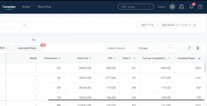The image size is (207, 106).
Task: Select the 342.44 USD total cost cell
Action: click(85, 88)
